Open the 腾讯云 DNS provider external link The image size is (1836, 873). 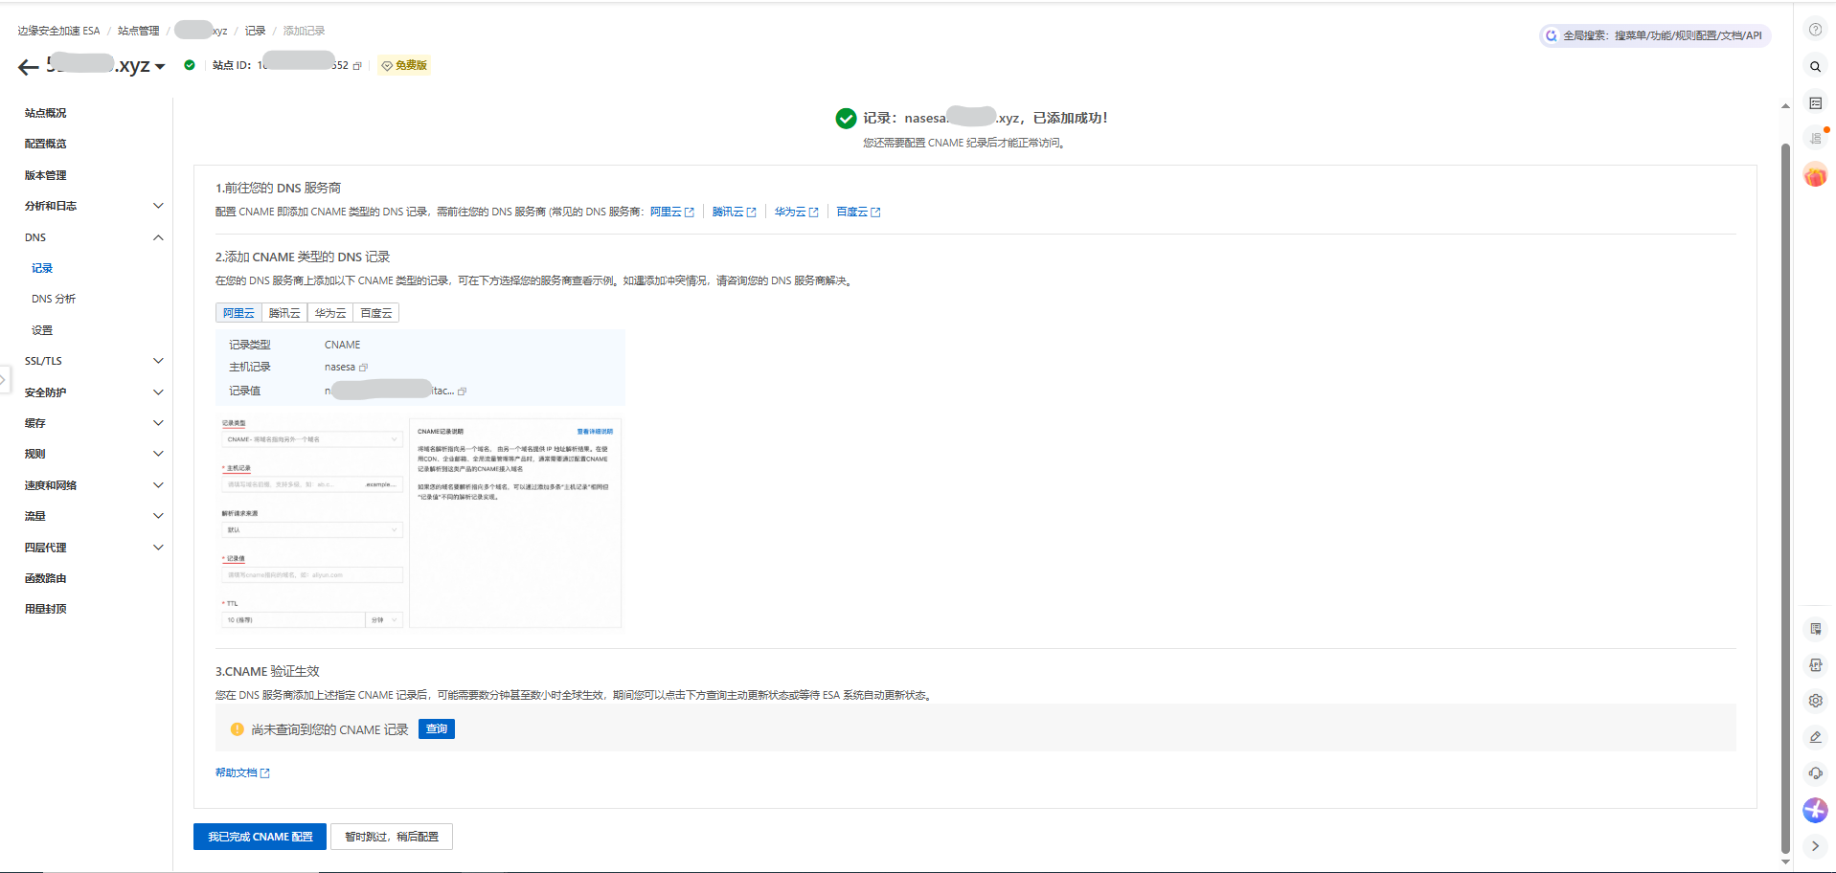[x=735, y=212]
